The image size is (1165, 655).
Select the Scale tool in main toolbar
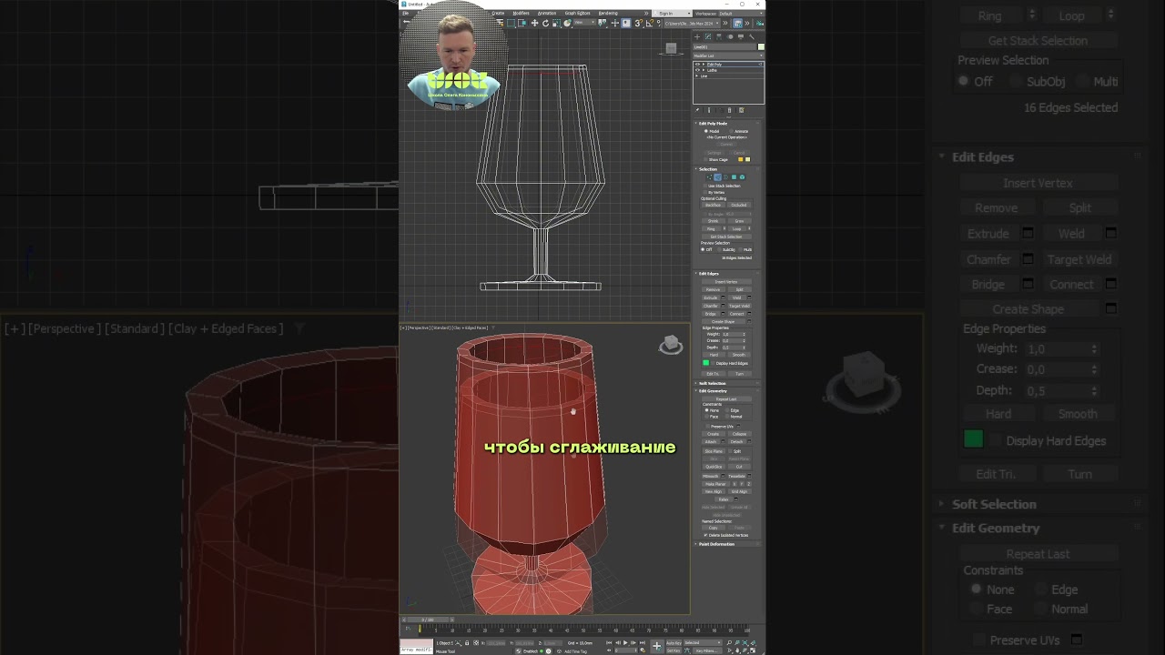pyautogui.click(x=556, y=23)
